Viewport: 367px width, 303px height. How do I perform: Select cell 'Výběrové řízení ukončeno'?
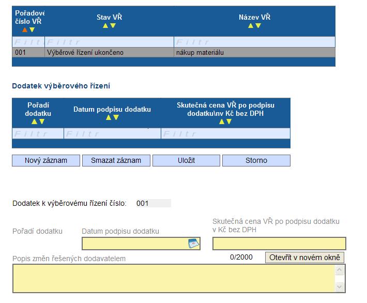(x=109, y=52)
